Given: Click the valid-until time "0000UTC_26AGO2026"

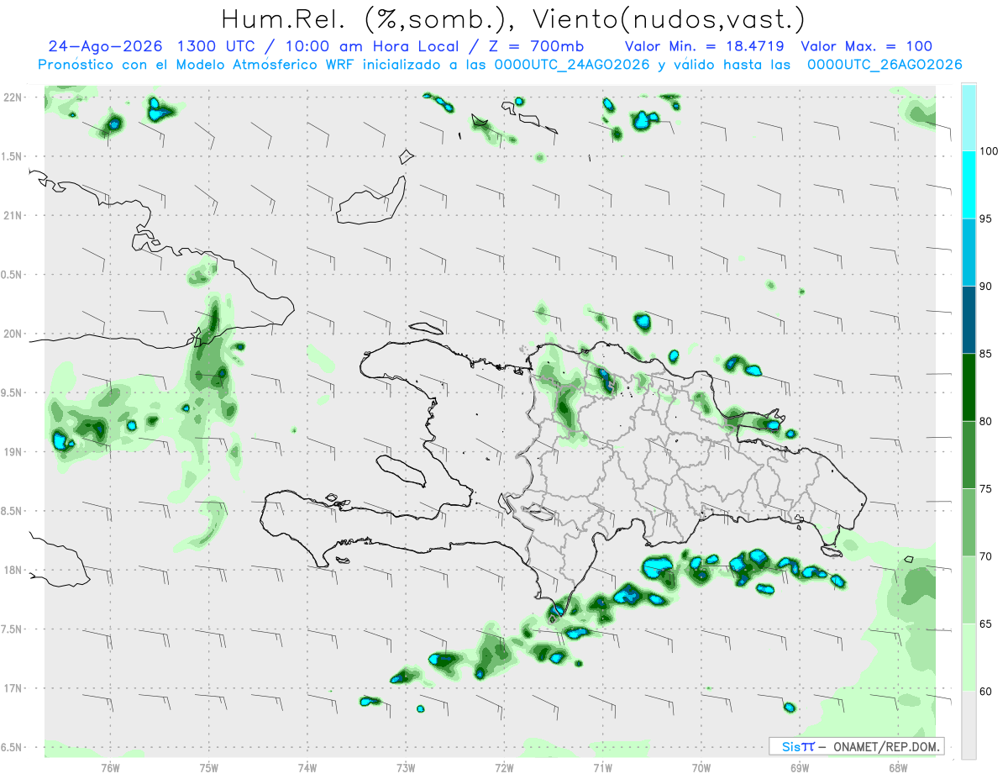Looking at the screenshot, I should [x=884, y=65].
